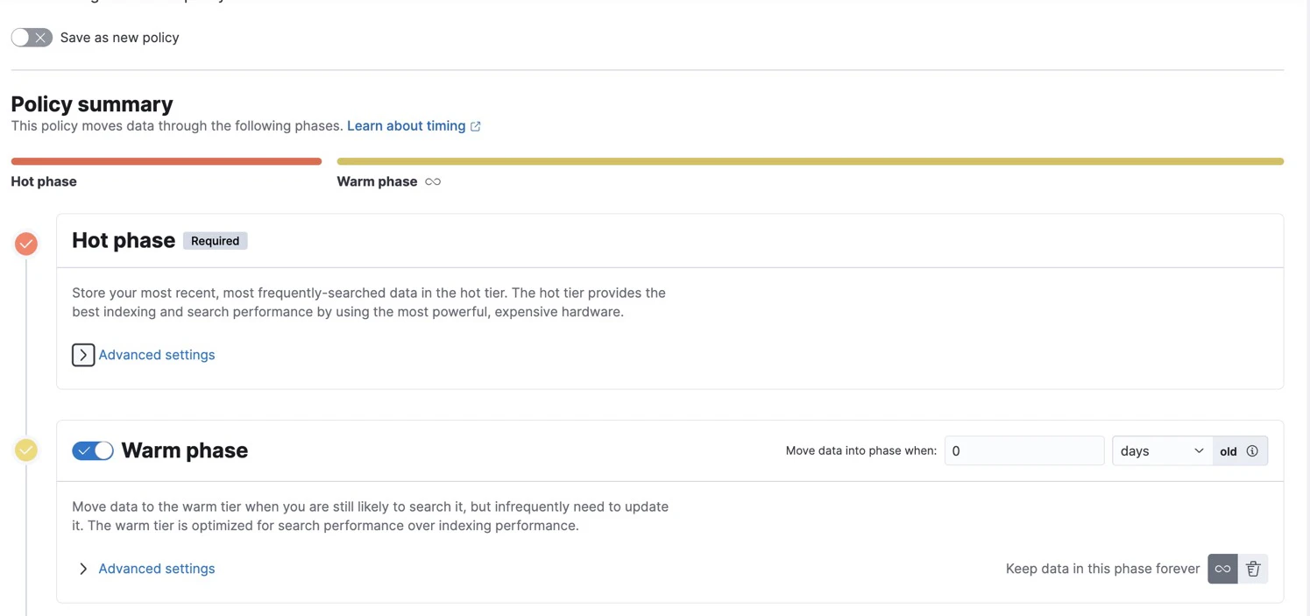This screenshot has height=616, width=1310.
Task: Click the yellow Warm phase checkmark icon
Action: (x=26, y=450)
